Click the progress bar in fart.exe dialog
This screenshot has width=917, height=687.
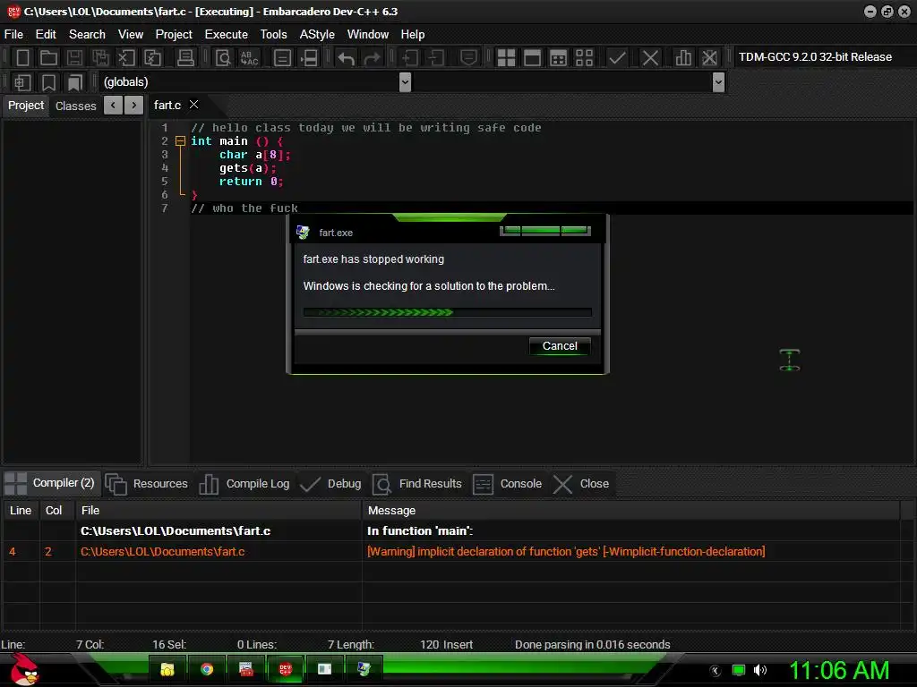[448, 312]
